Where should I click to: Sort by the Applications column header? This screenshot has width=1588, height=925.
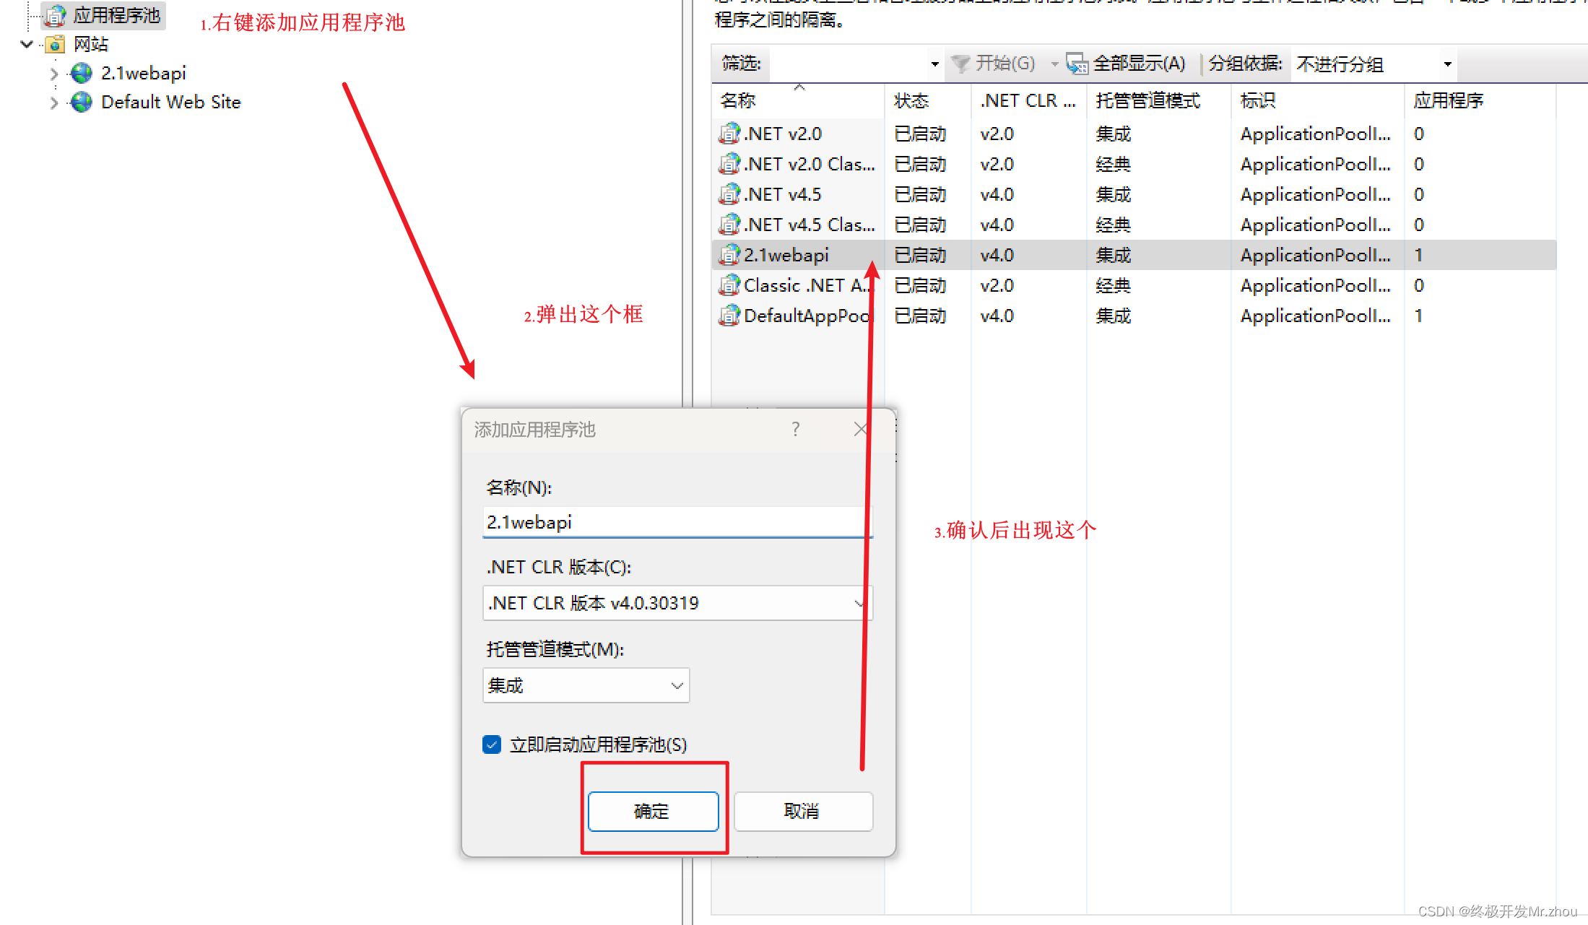(1480, 100)
